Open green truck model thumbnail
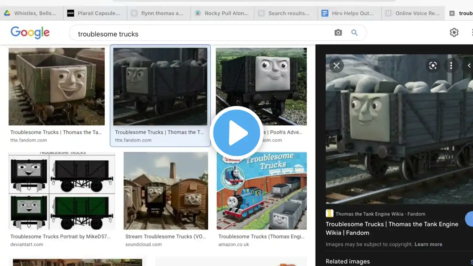473x266 pixels. 57,86
